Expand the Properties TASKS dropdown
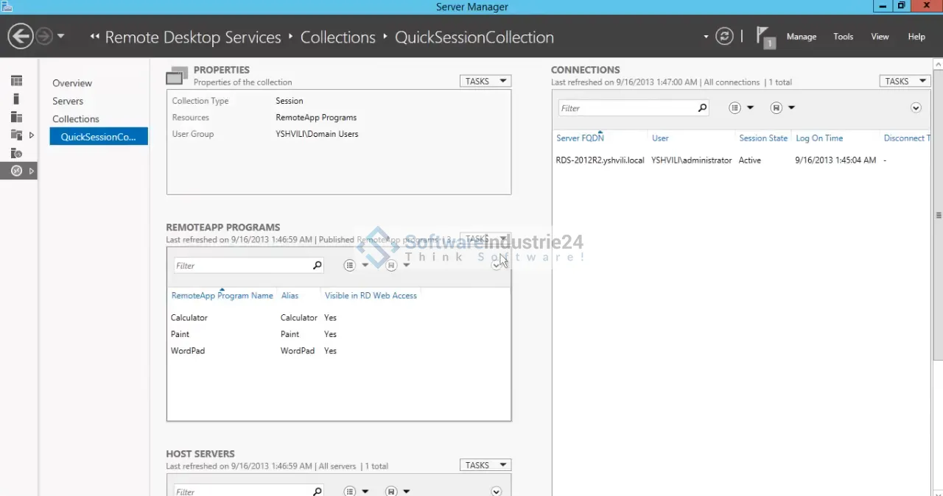This screenshot has height=496, width=943. (x=485, y=81)
